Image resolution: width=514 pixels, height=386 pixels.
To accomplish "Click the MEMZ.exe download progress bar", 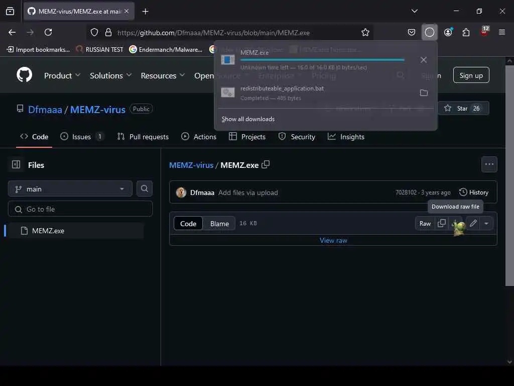I will coord(322,60).
